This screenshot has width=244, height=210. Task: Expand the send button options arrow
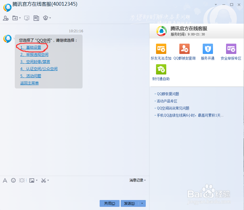(x=142, y=203)
